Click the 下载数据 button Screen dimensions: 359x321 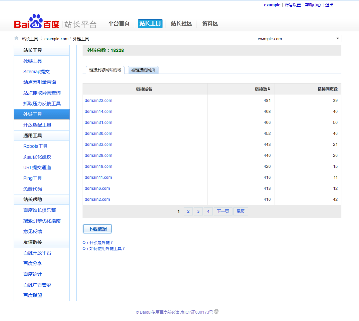[97, 229]
